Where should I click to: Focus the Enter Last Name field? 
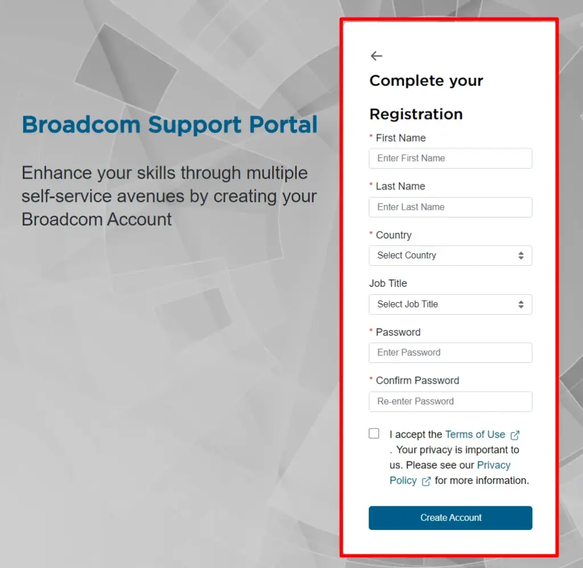[x=450, y=207]
